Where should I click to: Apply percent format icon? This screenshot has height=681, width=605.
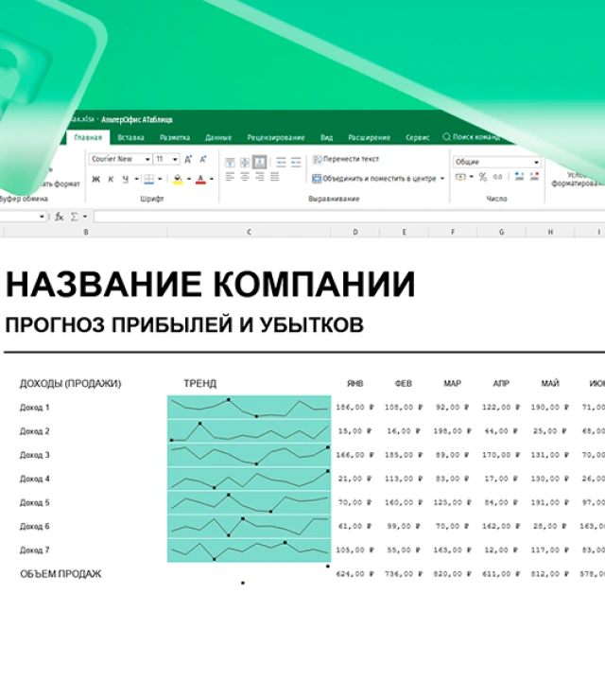pos(483,177)
